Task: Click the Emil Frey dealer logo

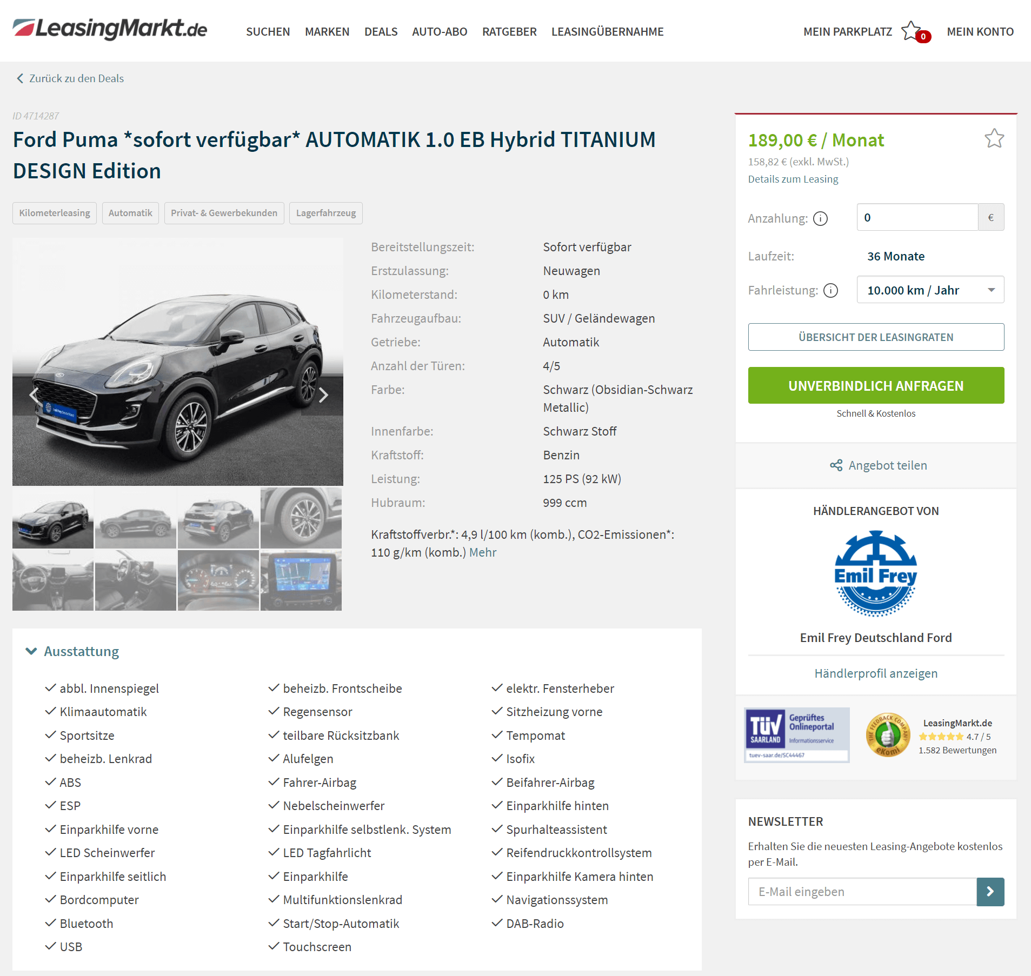Action: [x=876, y=573]
